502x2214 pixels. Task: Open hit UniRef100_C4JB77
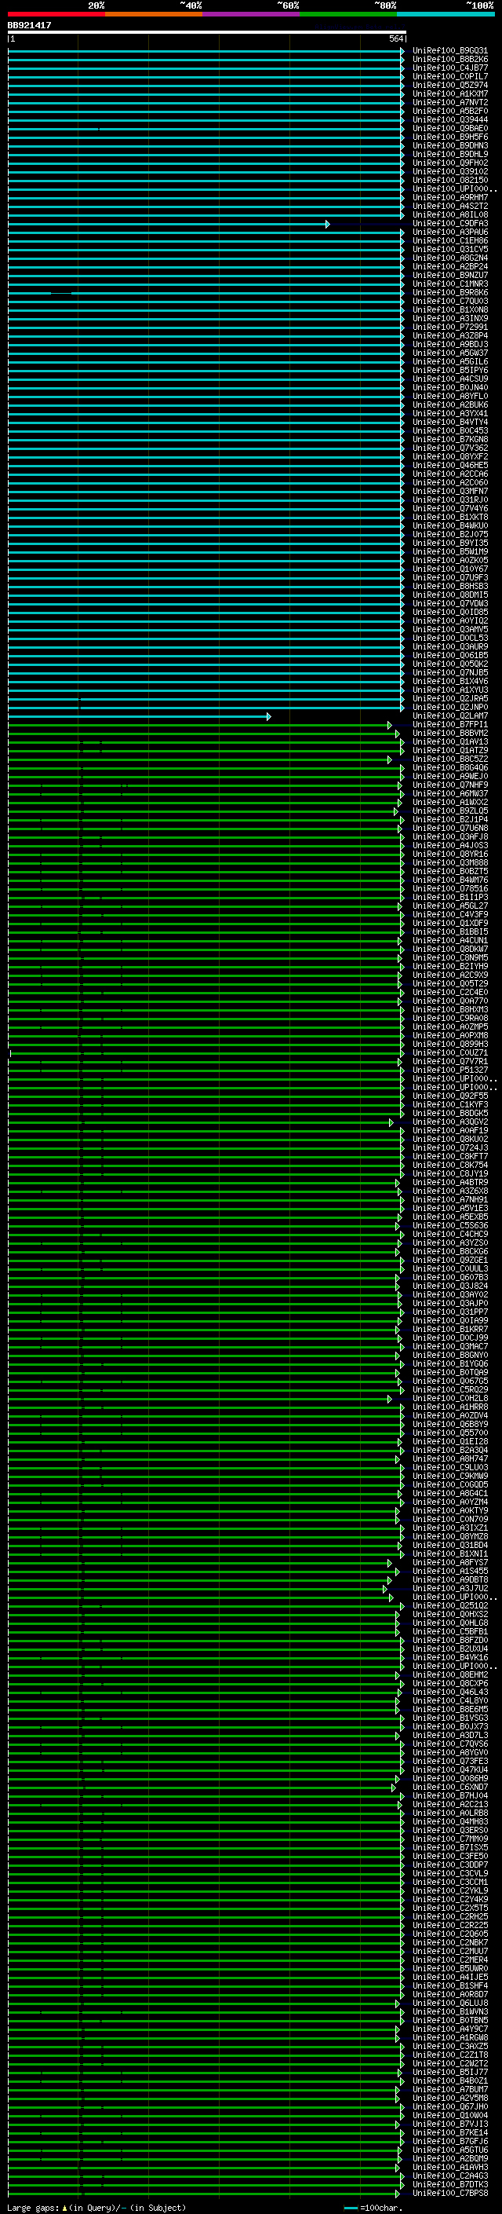(449, 68)
